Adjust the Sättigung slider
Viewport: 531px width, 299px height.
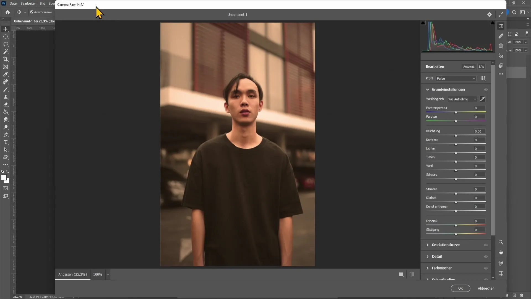click(456, 234)
